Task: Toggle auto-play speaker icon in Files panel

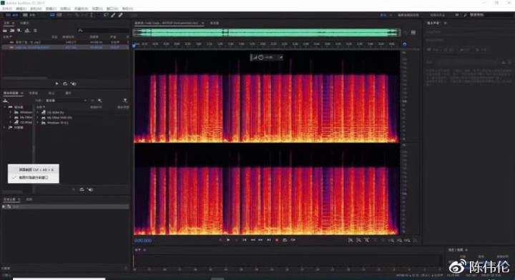Action: (74, 84)
